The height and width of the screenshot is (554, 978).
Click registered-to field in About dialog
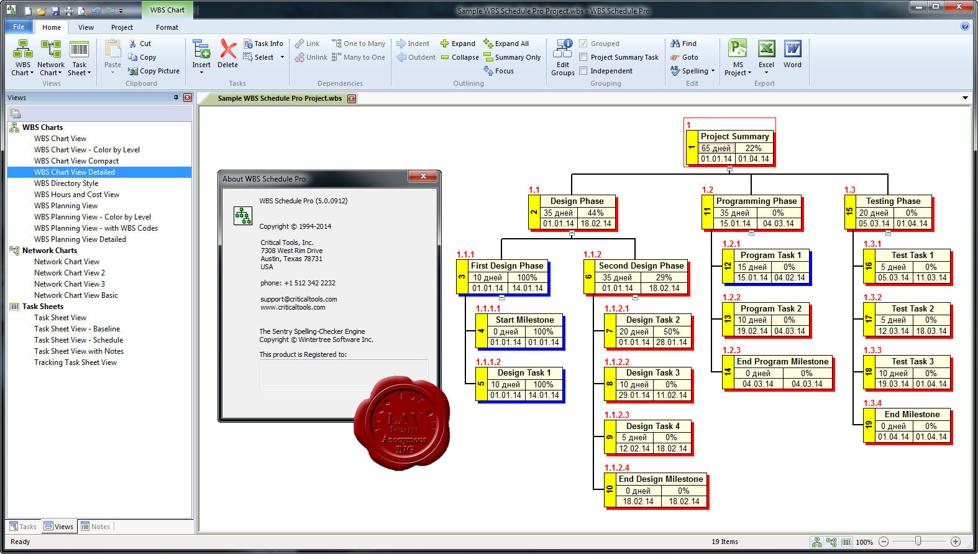[x=344, y=375]
